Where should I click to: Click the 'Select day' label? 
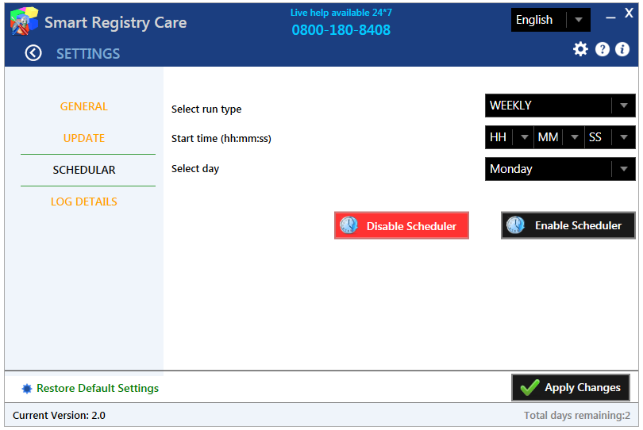coord(195,169)
